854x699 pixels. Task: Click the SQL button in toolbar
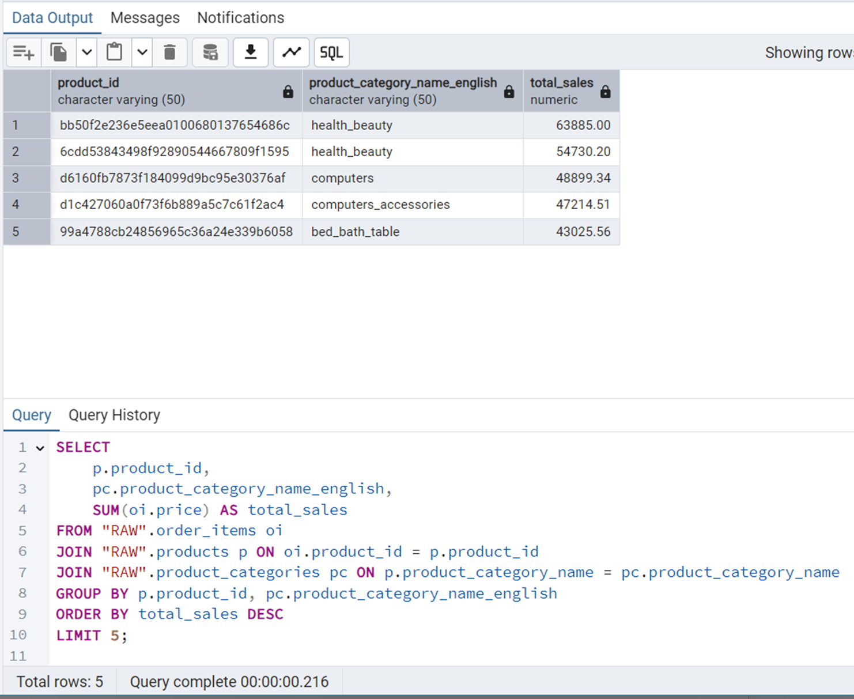pos(331,52)
